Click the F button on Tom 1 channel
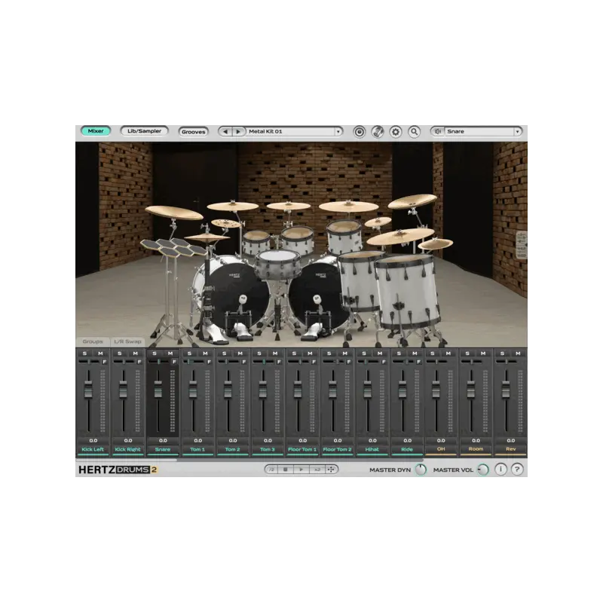Screen dimensions: 603x603 pyautogui.click(x=210, y=362)
